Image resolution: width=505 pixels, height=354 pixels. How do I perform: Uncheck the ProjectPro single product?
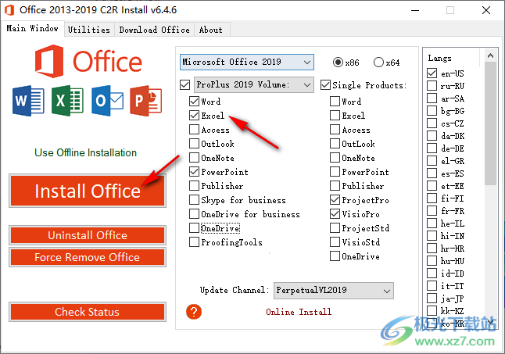335,200
